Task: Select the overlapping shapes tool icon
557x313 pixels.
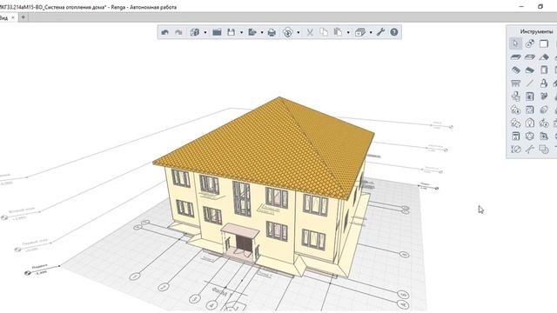Action: (x=544, y=149)
